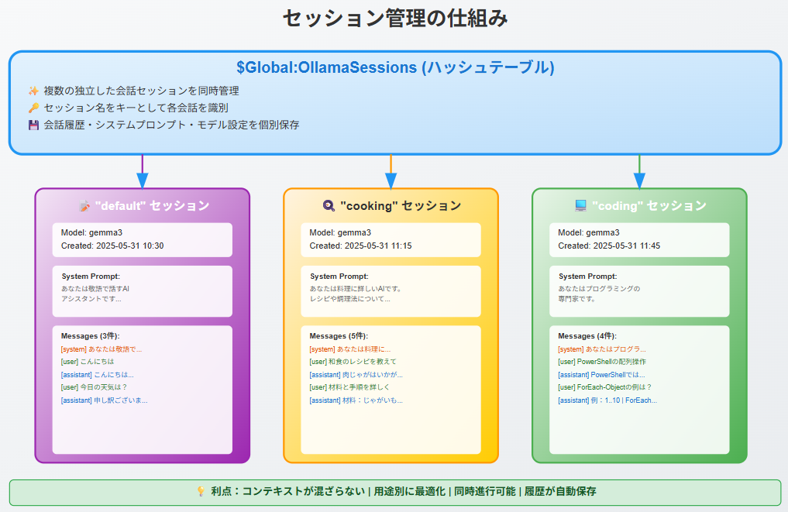The width and height of the screenshot is (788, 512).
Task: Click the "default" セッション title
Action: point(153,206)
